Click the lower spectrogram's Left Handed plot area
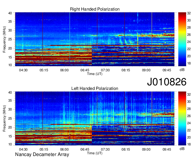Viewport: 194px width, 158px height. click(x=95, y=118)
